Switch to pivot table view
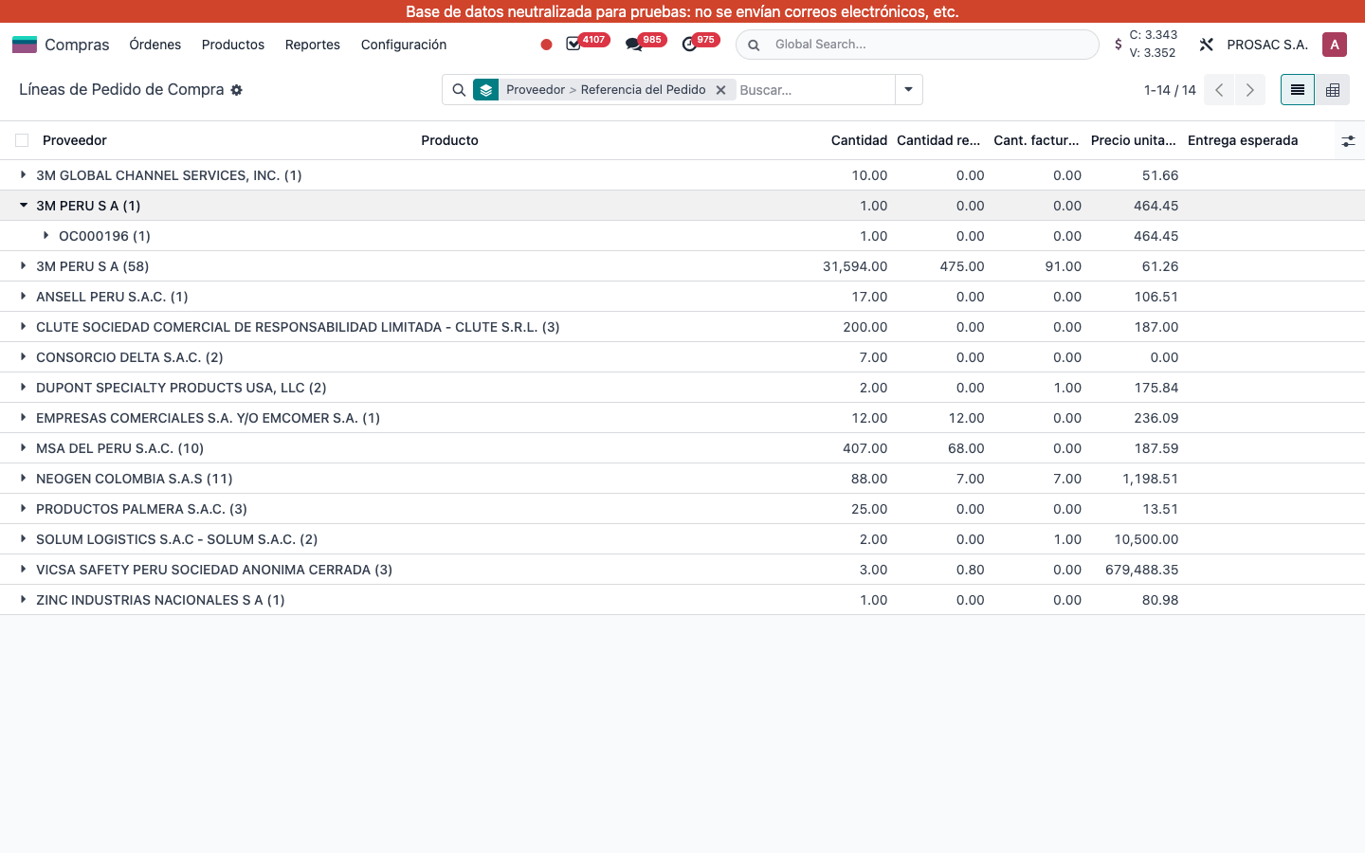This screenshot has height=853, width=1365. (1333, 90)
